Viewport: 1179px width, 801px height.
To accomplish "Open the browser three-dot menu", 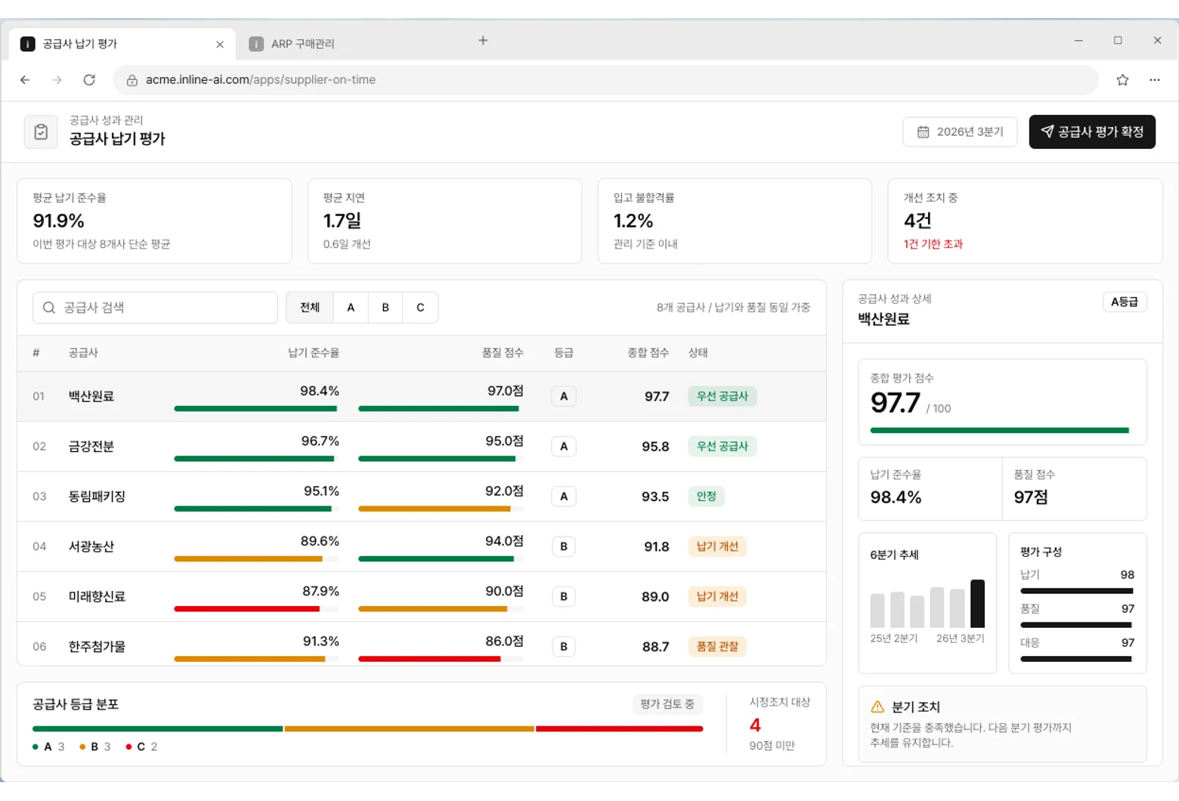I will [x=1155, y=80].
